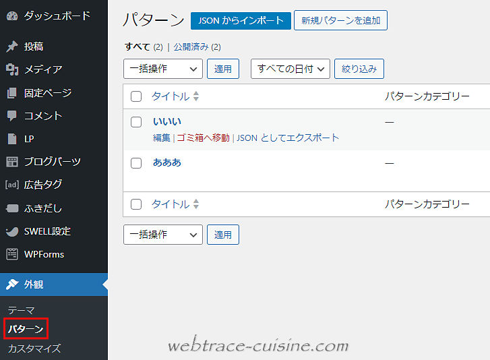The width and height of the screenshot is (490, 360).
Task: Open SWELL設定 in the sidebar
Action: [x=47, y=231]
